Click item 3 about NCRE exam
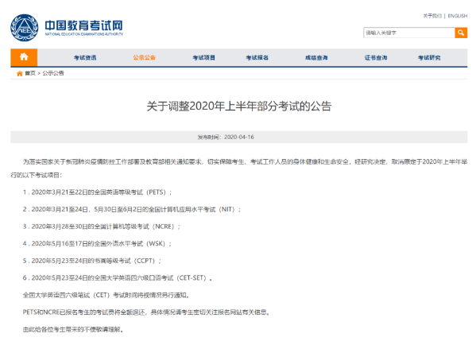Viewport: 476px width, 341px height. point(102,227)
